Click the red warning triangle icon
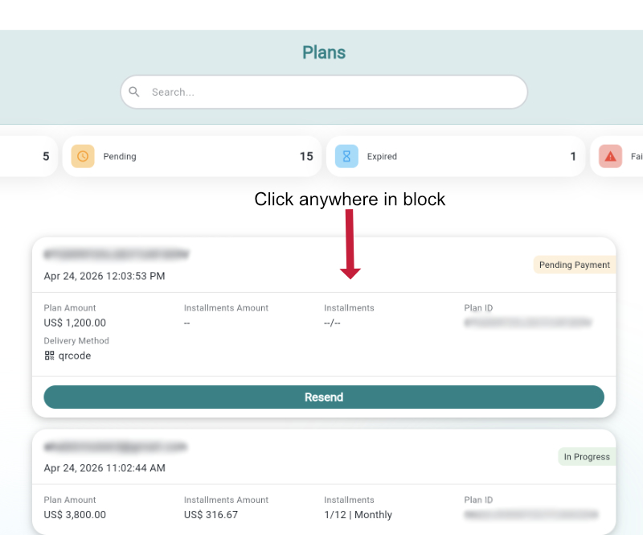643x535 pixels. click(610, 156)
